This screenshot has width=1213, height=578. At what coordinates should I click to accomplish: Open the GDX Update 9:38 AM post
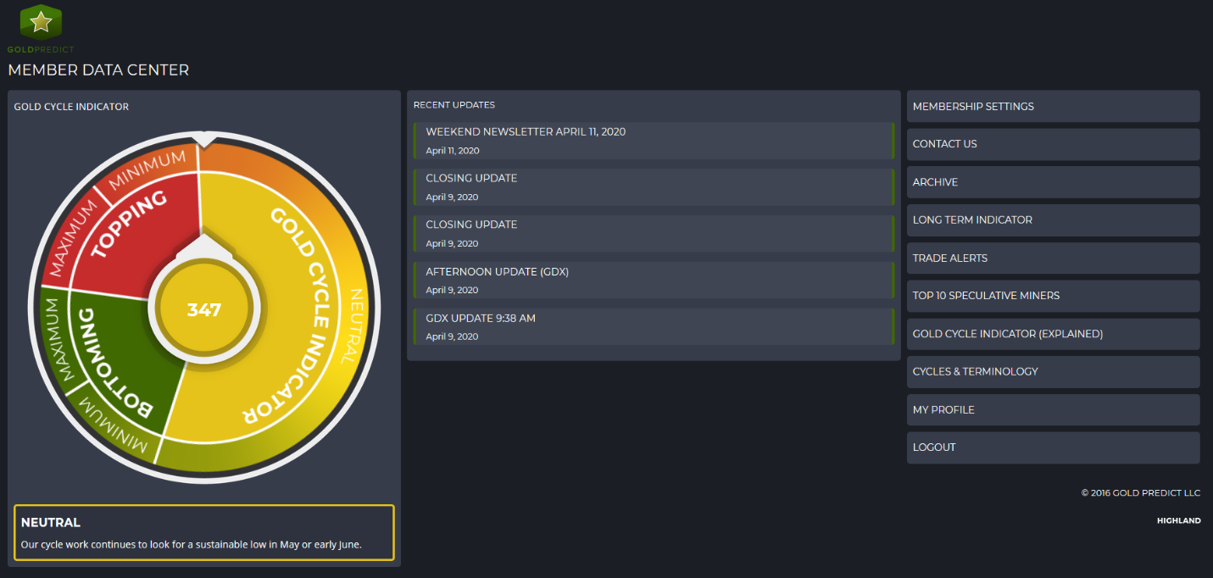pos(481,319)
